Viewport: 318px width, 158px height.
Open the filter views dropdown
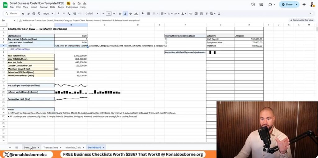212,14
